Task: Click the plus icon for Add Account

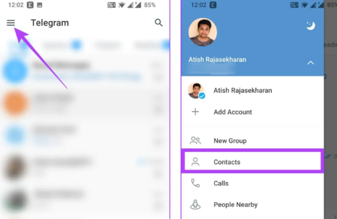Action: [195, 112]
